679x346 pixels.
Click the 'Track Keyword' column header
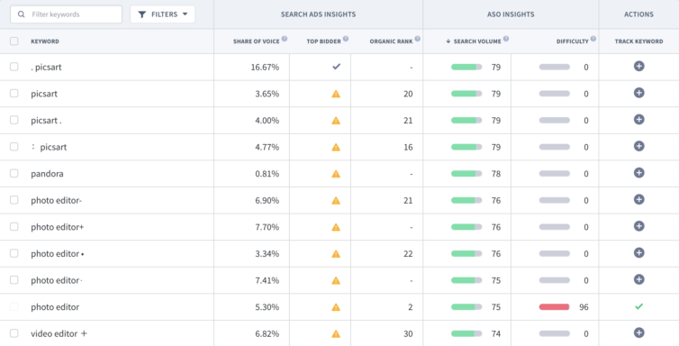(638, 41)
